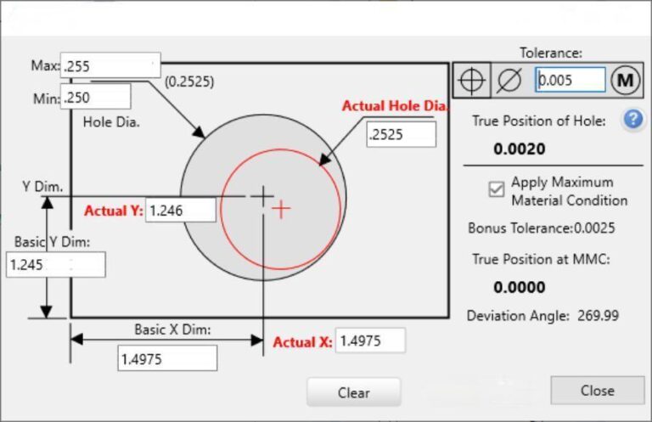Select the Max hole diameter field

tap(110, 66)
